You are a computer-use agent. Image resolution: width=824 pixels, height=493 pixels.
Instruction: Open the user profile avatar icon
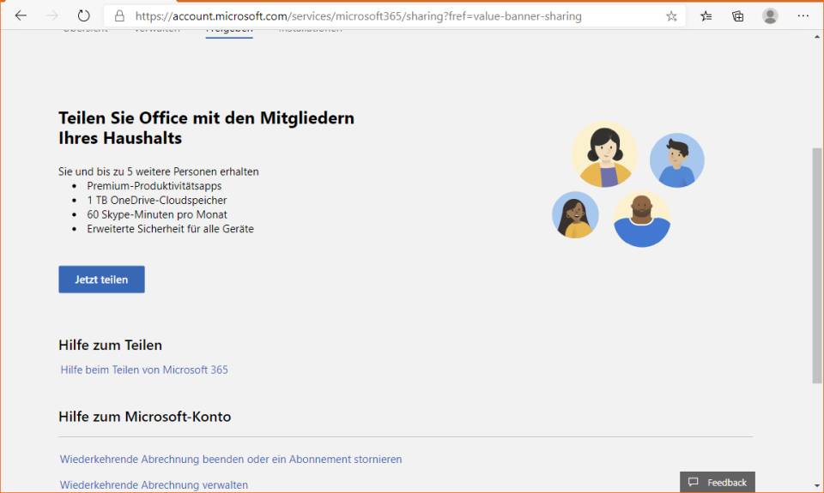point(770,16)
